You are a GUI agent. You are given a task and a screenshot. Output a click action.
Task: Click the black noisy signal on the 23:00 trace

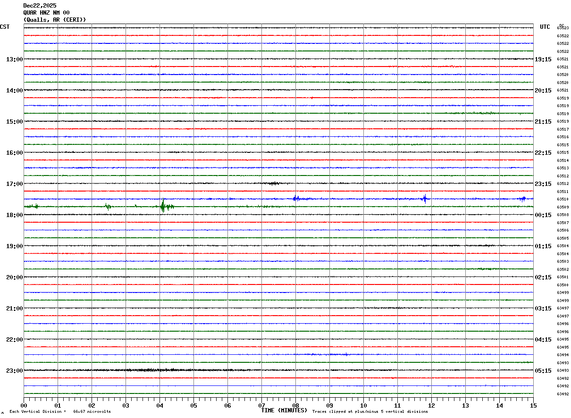151,370
